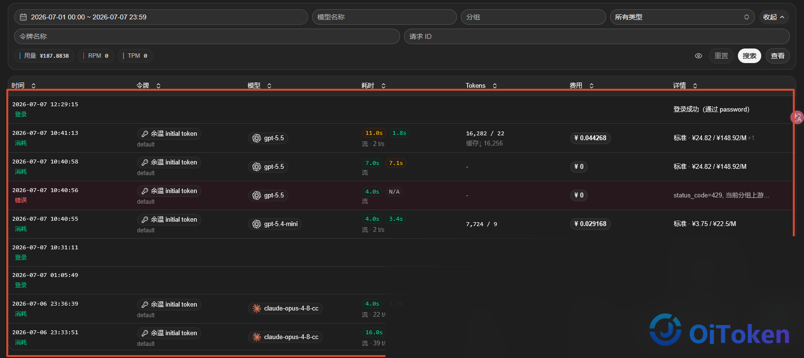Click OpenAI icon in the 10:40:56 error row
Screen dimensions: 804x358
(x=257, y=195)
